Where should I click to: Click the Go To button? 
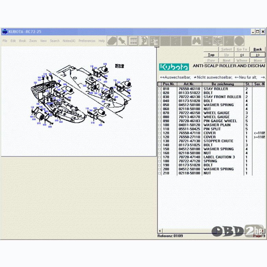coord(242,49)
